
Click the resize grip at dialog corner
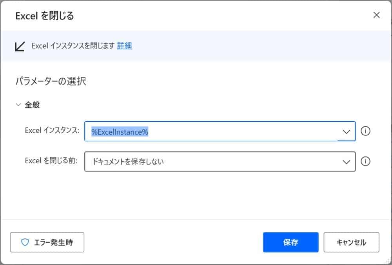(388, 261)
